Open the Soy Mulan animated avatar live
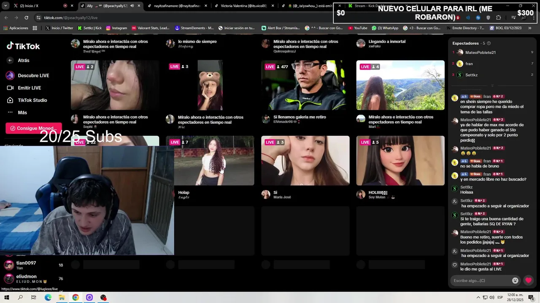 tap(400, 160)
